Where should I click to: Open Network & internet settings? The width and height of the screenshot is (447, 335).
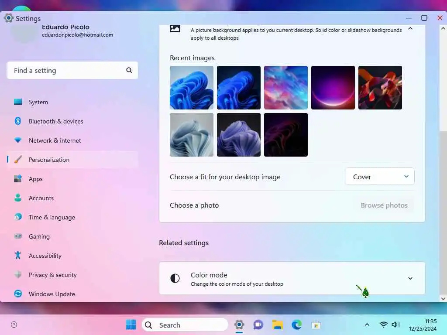click(x=72, y=140)
